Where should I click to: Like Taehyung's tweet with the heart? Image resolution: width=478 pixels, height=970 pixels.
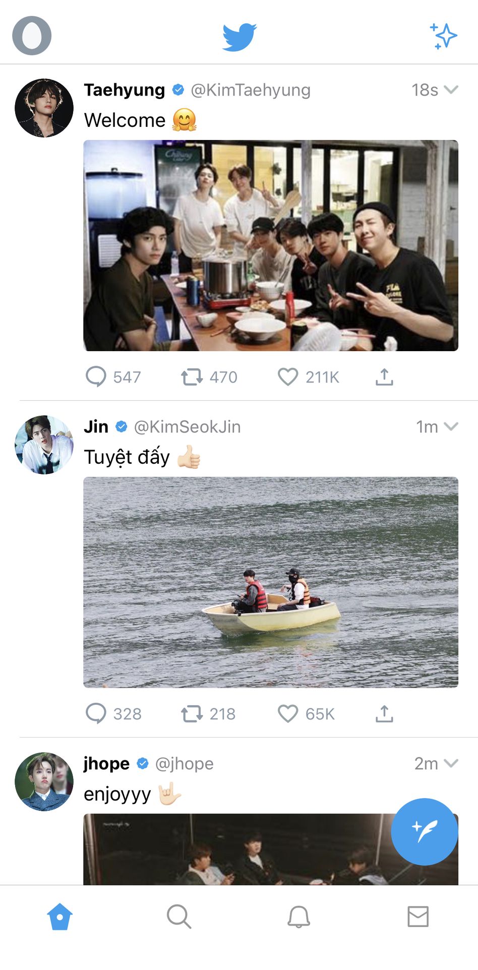(x=288, y=377)
